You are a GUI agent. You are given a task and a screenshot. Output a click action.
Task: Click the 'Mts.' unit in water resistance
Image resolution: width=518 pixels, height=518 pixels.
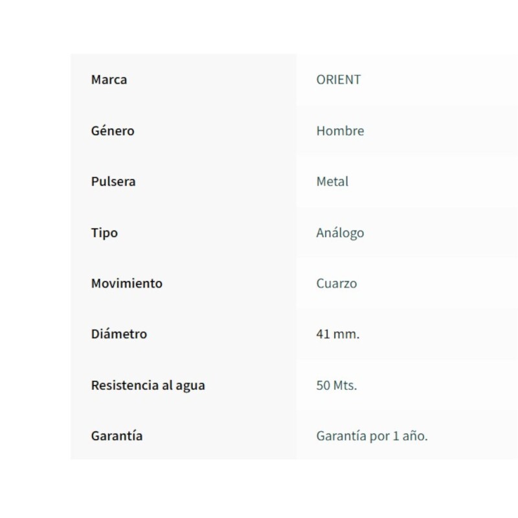coord(345,385)
